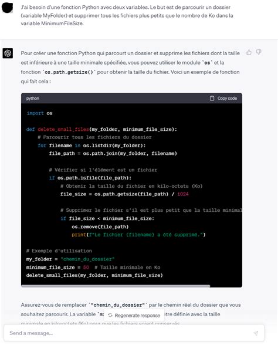Viewport: 278px width, 345px height.
Task: Click the value 50 for minimum_file_size
Action: (86, 268)
